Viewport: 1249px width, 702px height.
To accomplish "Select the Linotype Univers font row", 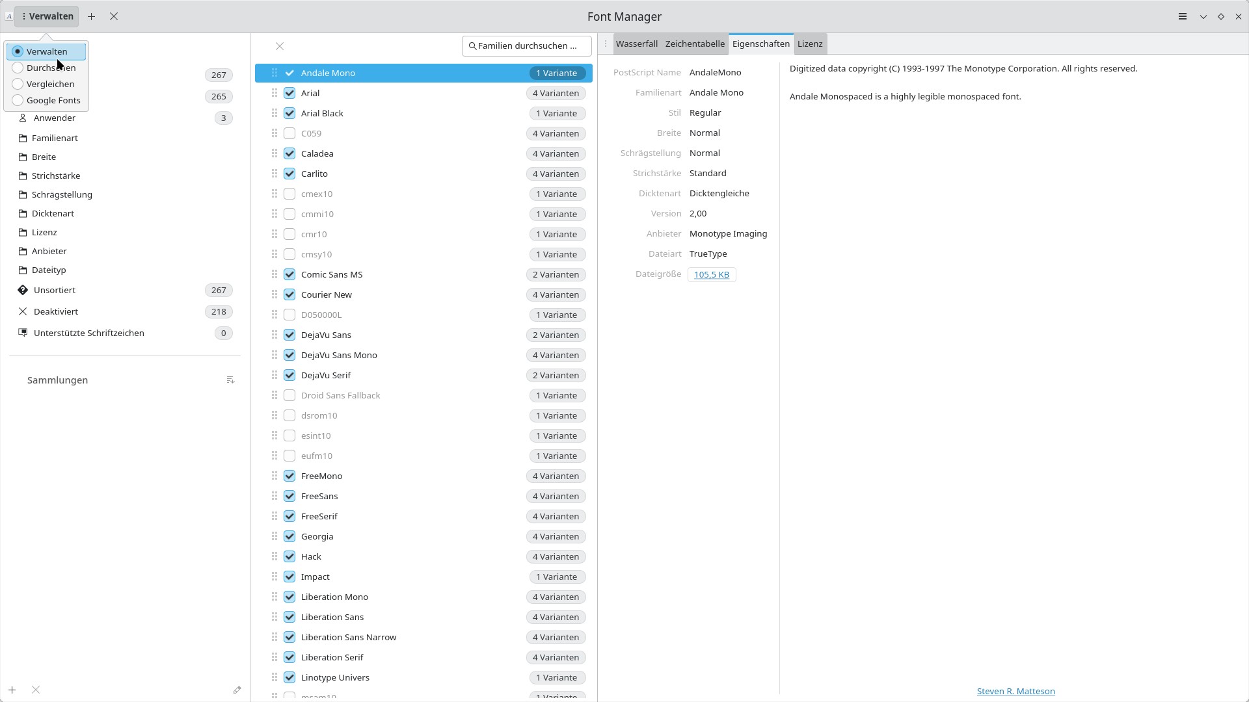I will click(423, 678).
